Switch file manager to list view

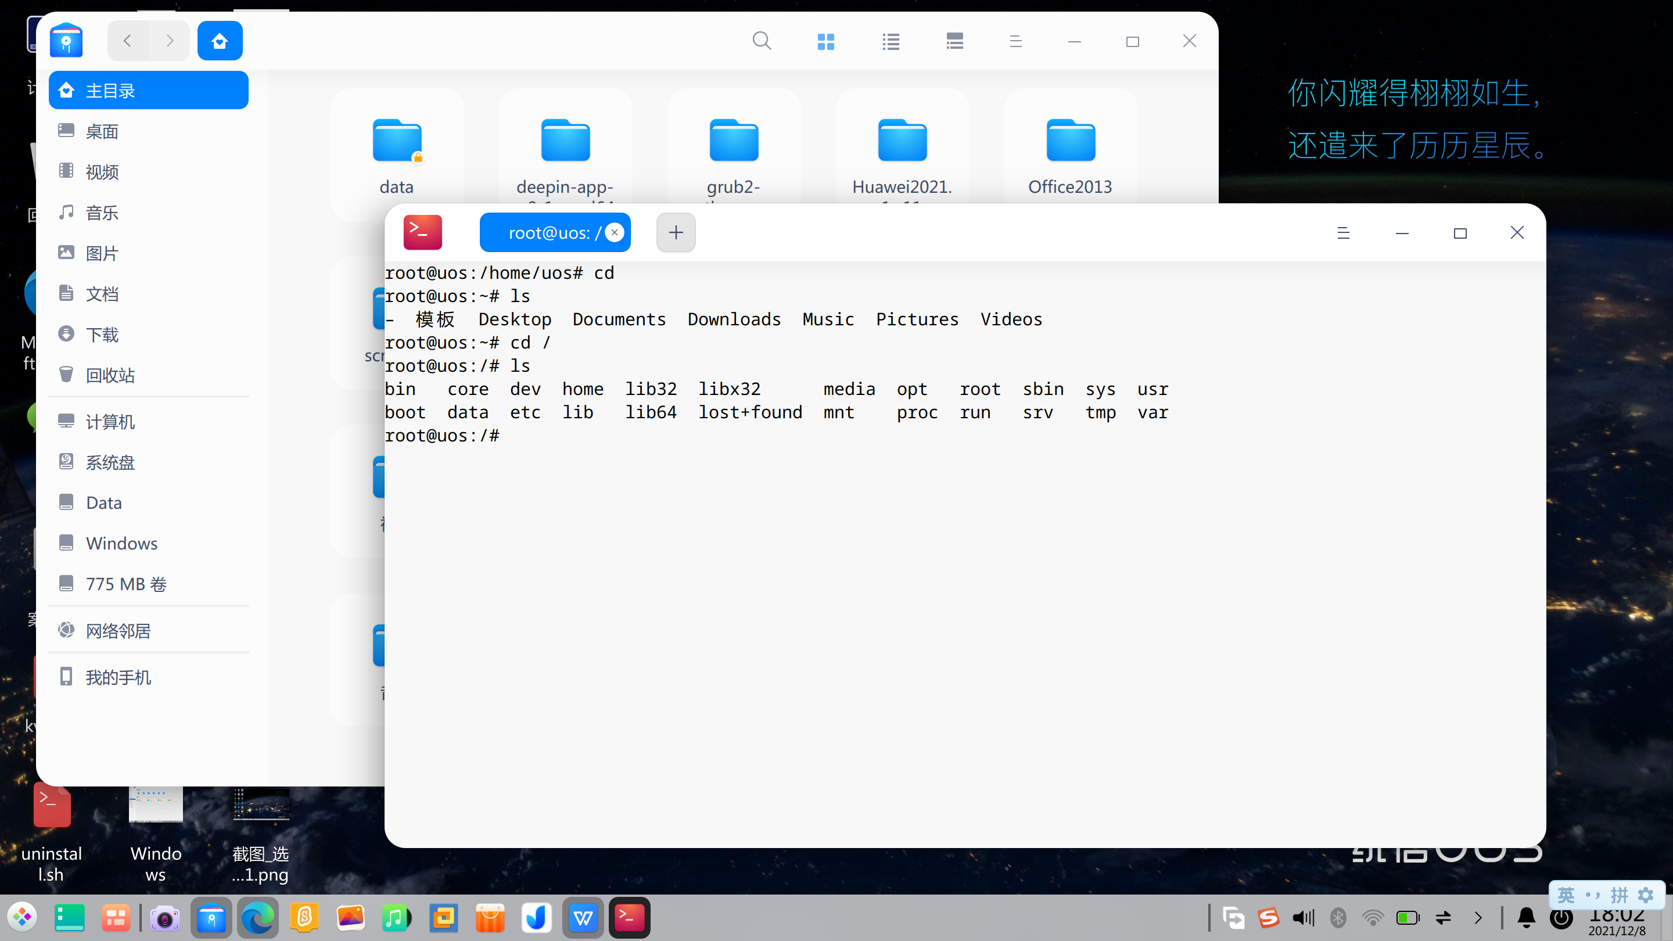click(x=891, y=42)
